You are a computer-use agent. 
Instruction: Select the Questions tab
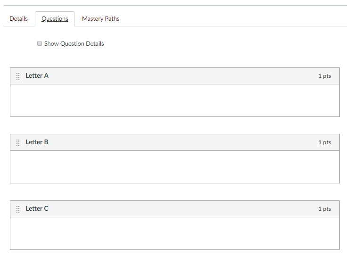(55, 19)
